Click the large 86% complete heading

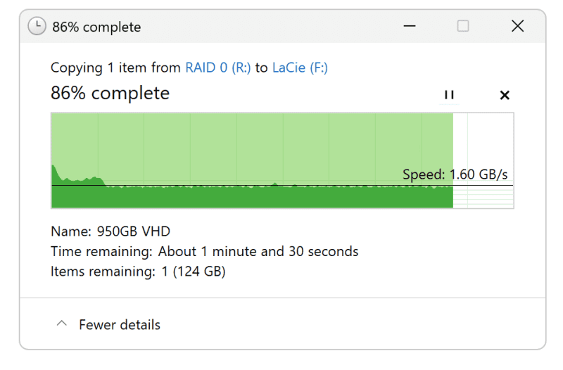tap(110, 93)
